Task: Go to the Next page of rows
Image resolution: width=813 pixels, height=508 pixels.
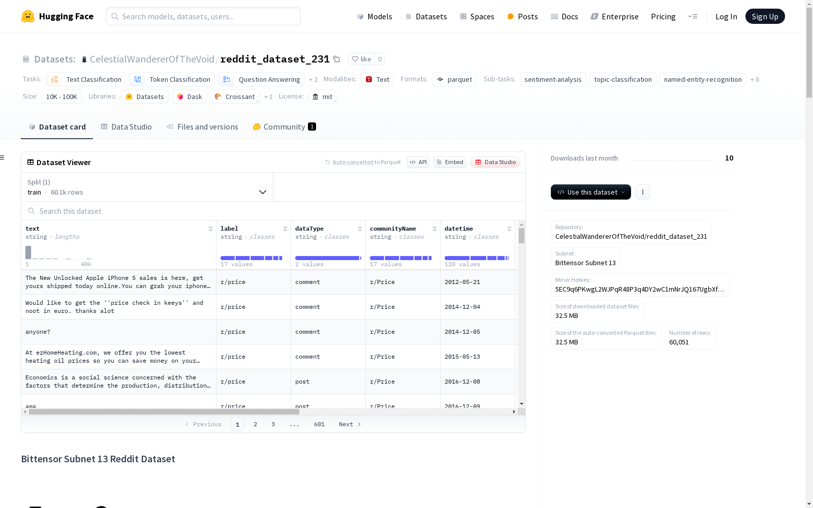Action: point(350,424)
